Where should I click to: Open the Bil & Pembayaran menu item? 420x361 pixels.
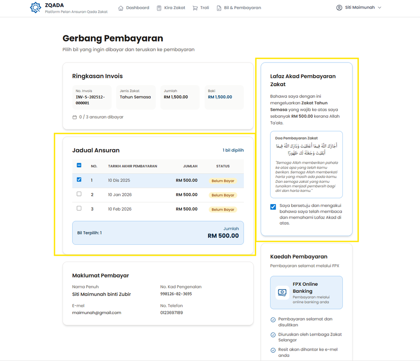click(239, 8)
